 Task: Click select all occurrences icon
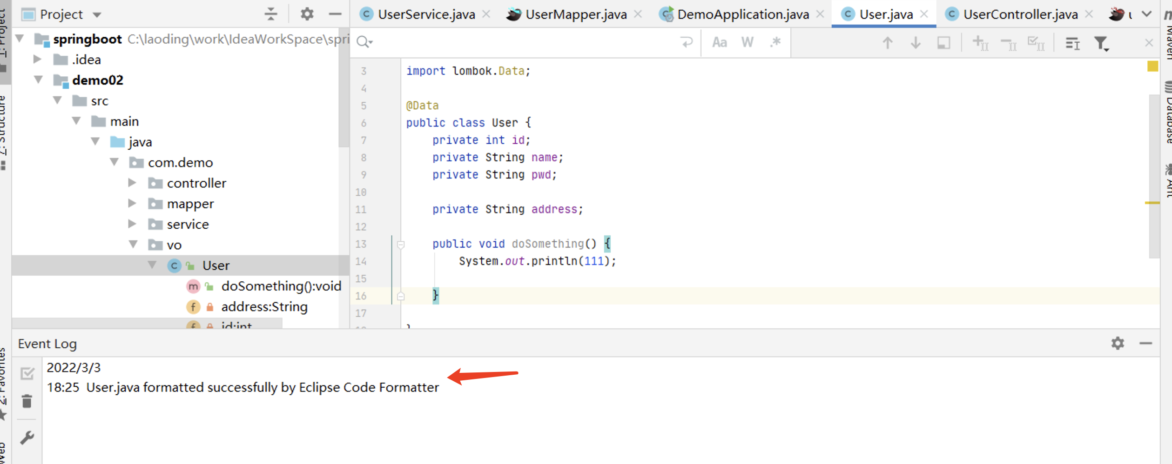[x=943, y=43]
